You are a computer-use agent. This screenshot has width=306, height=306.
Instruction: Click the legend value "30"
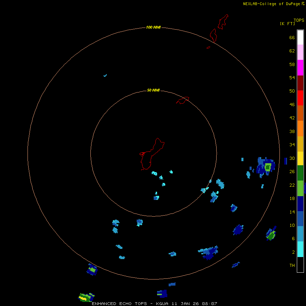(x=292, y=158)
